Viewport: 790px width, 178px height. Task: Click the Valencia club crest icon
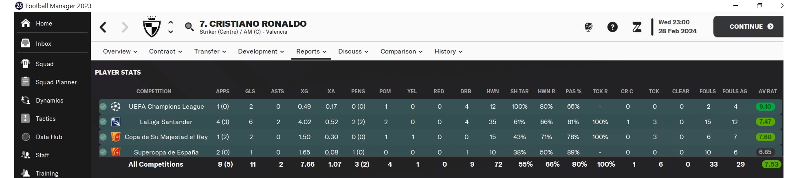(152, 27)
